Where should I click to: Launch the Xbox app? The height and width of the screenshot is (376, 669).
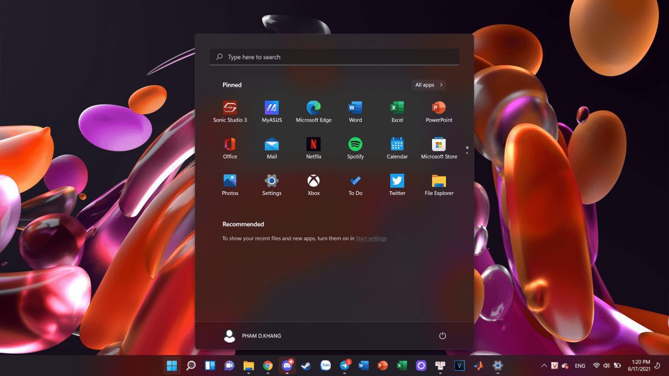point(313,185)
